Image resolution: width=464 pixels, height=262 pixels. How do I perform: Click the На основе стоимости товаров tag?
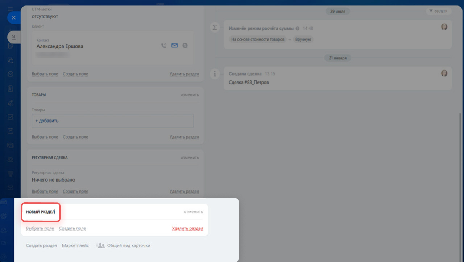257,39
